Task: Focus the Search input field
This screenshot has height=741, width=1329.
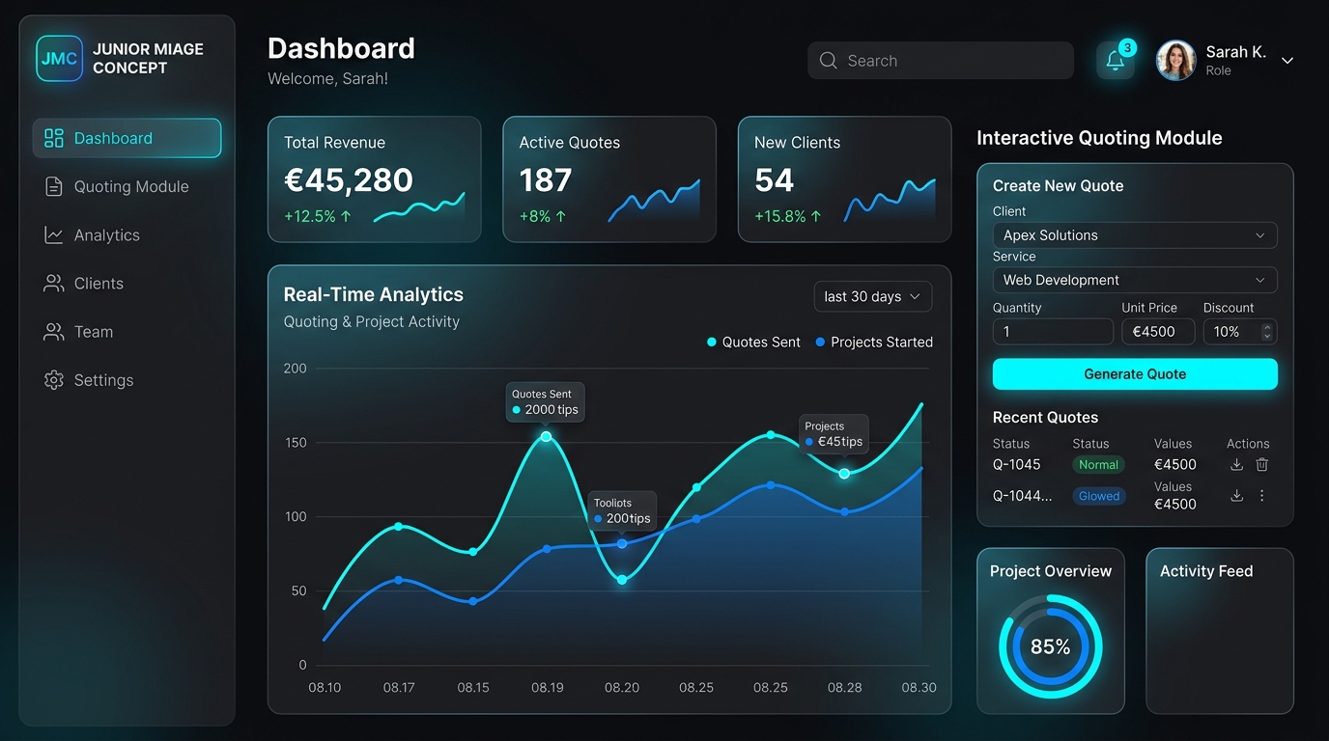Action: tap(941, 61)
